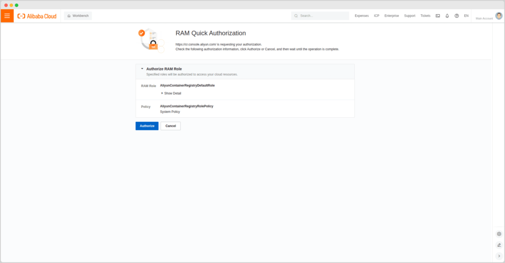Open the notifications bell icon
The width and height of the screenshot is (505, 263).
(x=447, y=16)
